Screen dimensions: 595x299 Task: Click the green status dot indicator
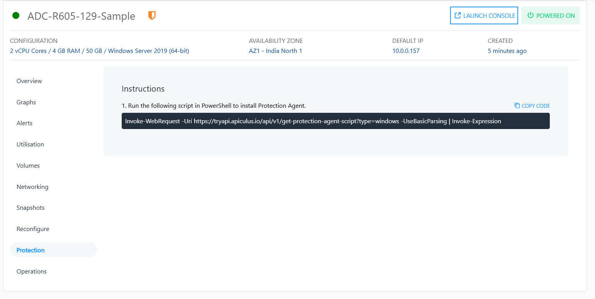15,15
